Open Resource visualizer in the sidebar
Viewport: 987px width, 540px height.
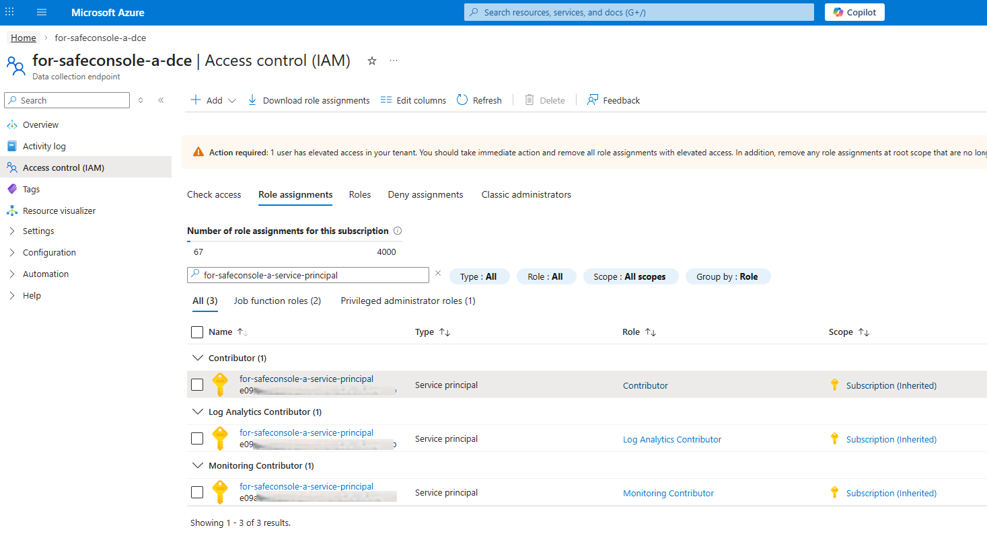coord(59,210)
